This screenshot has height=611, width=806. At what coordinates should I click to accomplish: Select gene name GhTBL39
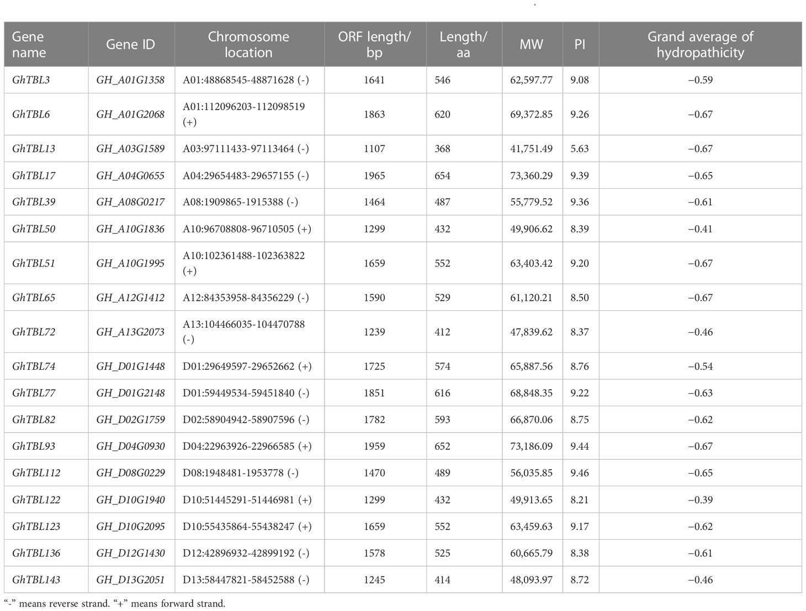click(34, 202)
